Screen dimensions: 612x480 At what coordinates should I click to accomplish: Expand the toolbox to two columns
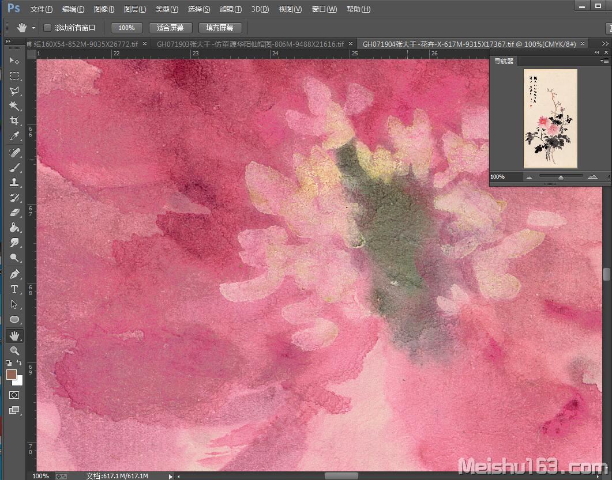click(x=8, y=41)
